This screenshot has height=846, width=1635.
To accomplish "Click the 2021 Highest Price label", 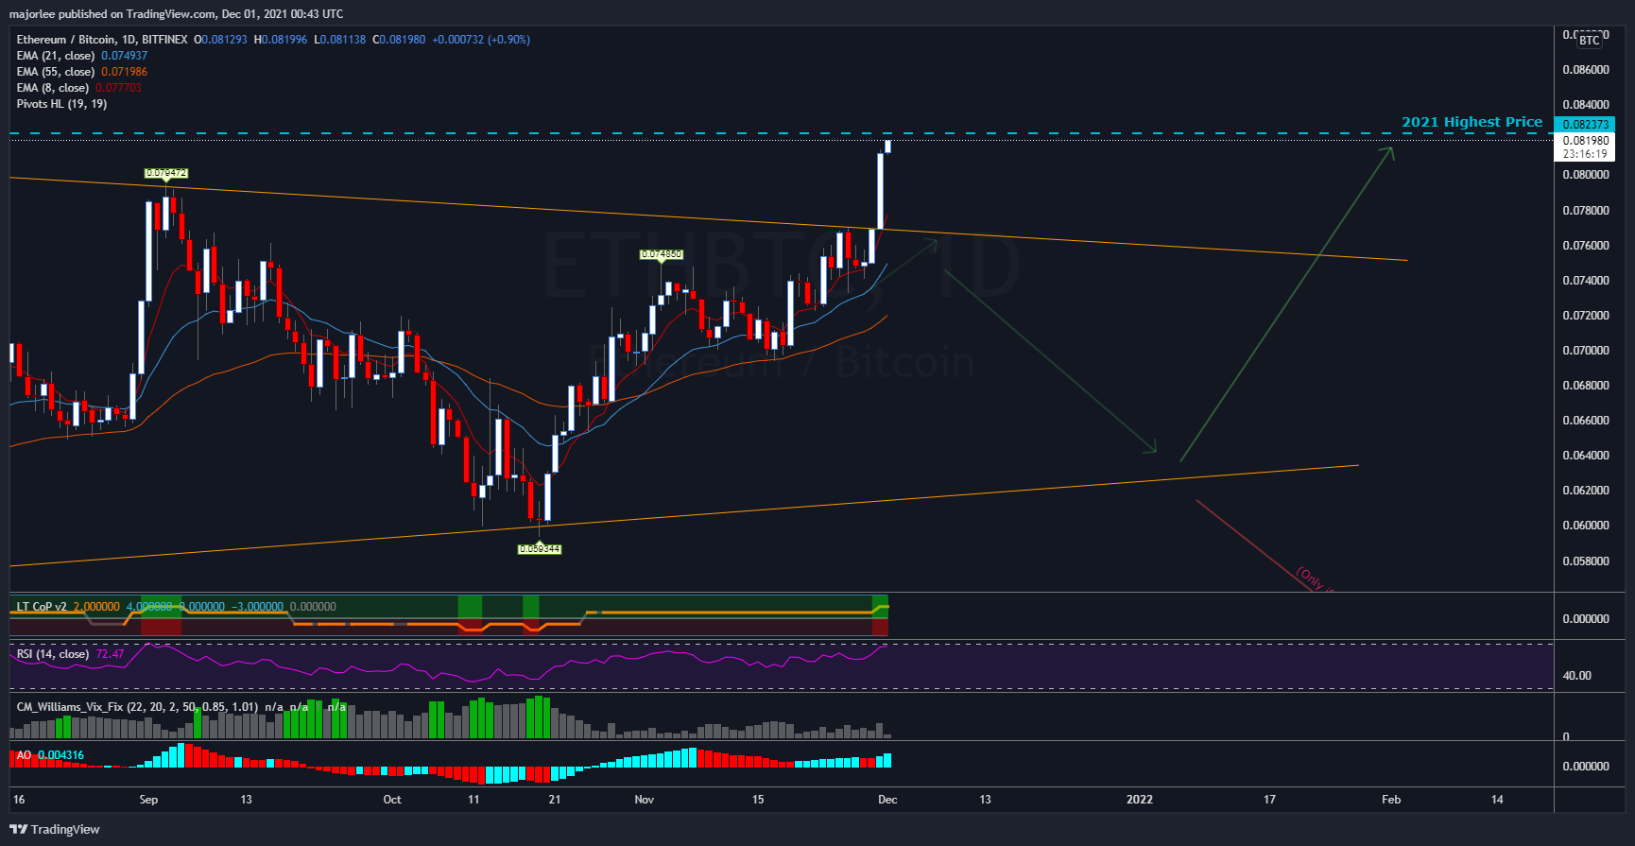I will pos(1471,122).
